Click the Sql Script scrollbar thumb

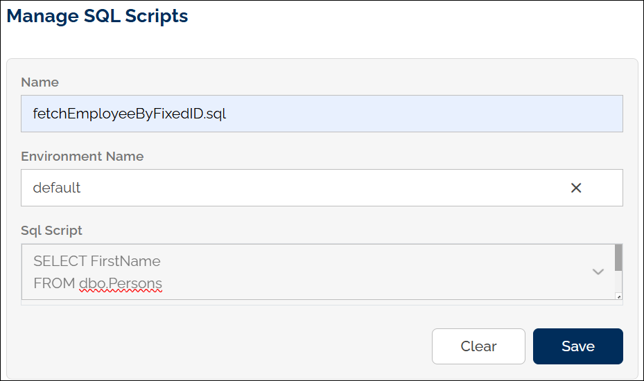point(618,257)
